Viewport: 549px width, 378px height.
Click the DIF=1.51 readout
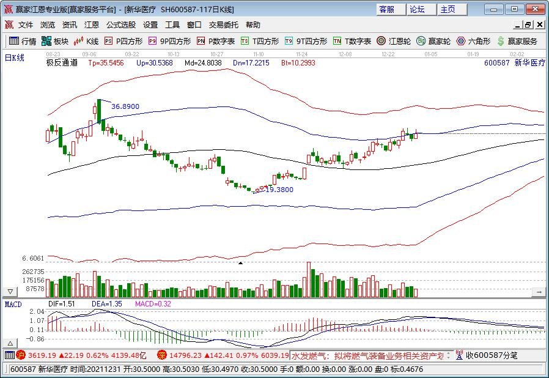62,304
